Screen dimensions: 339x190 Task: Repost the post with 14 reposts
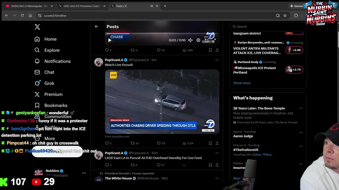tap(135, 143)
